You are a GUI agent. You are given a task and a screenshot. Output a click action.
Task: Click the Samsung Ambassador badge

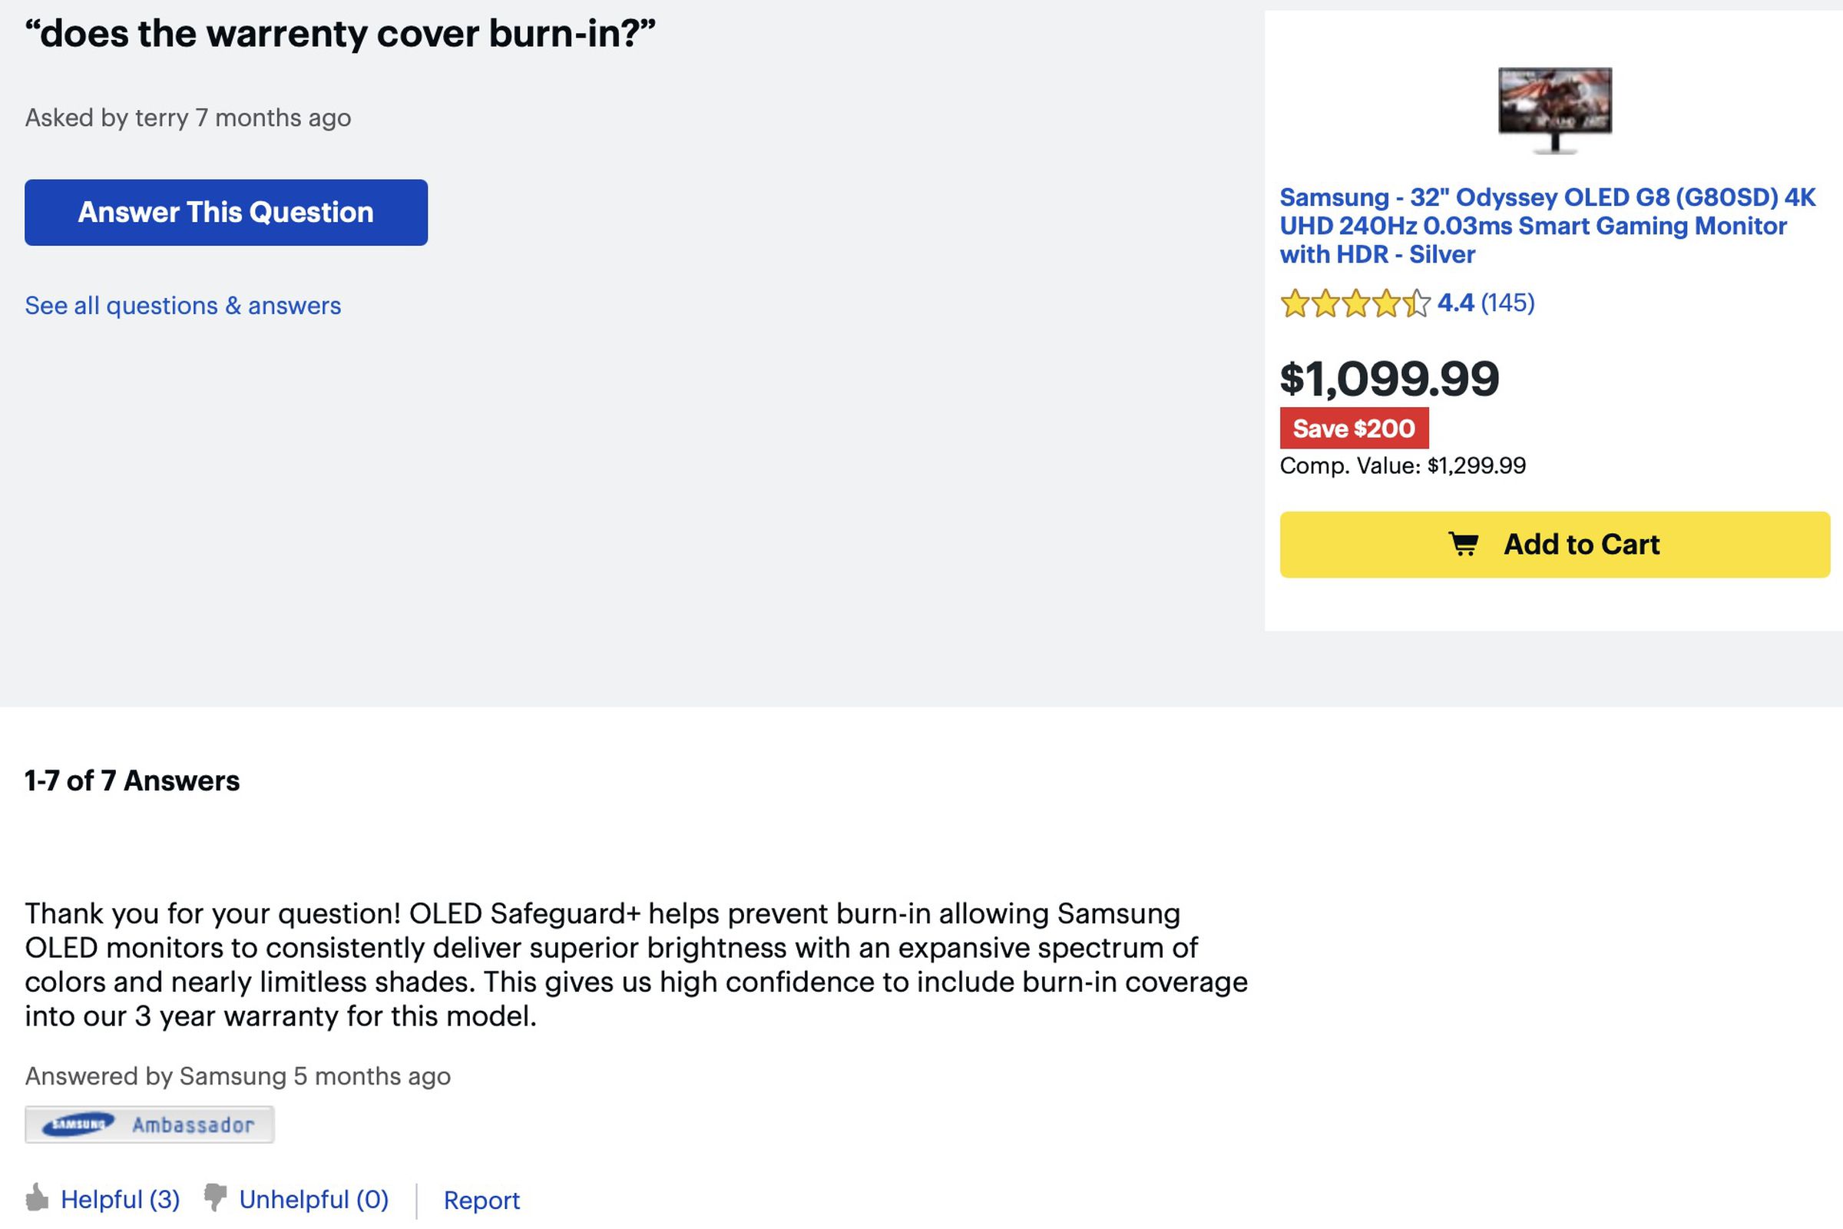(x=151, y=1122)
